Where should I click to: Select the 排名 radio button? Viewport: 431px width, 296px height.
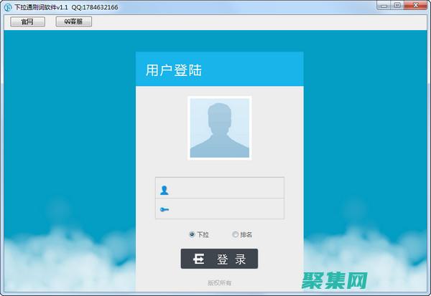[235, 234]
